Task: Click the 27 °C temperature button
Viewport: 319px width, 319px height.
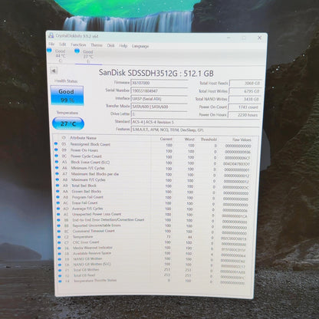Action: [x=68, y=123]
